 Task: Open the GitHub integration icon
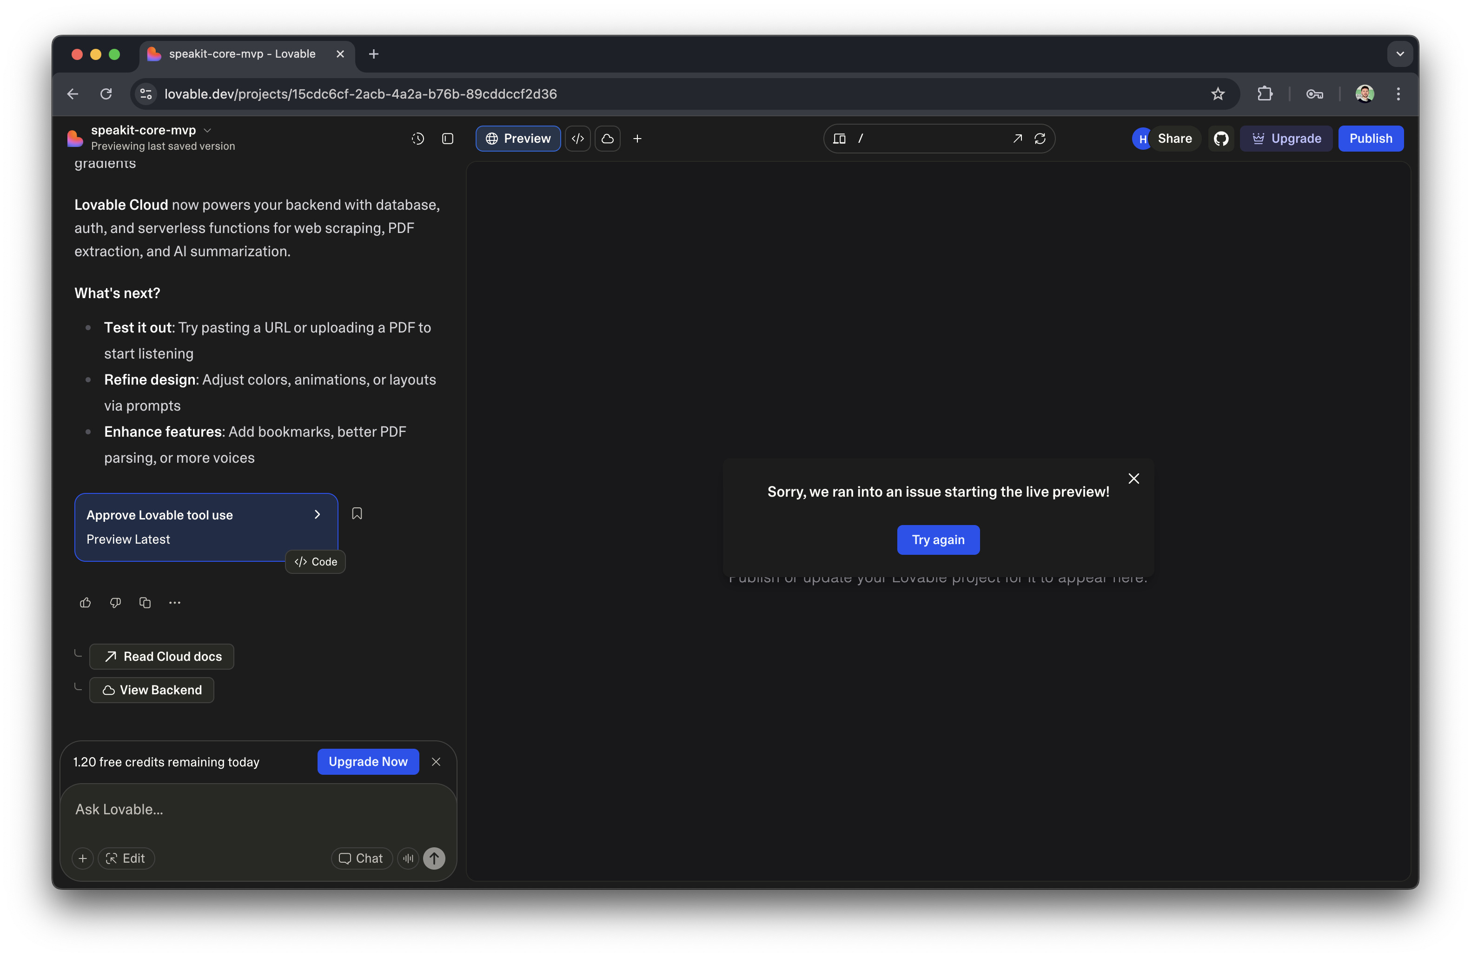(1221, 139)
